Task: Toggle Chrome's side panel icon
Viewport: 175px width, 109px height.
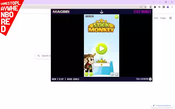Action: (164, 7)
